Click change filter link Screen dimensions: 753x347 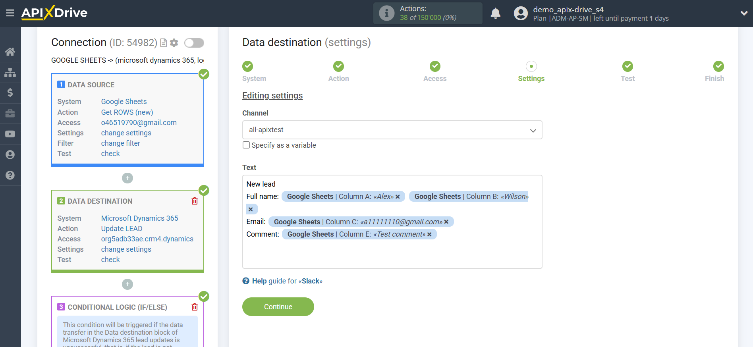pos(121,143)
